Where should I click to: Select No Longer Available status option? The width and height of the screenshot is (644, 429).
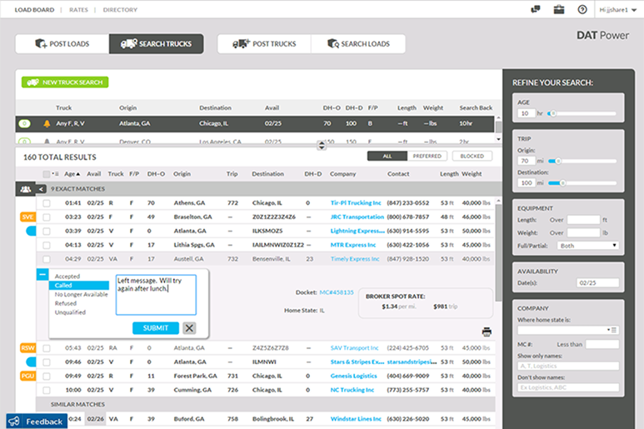82,295
